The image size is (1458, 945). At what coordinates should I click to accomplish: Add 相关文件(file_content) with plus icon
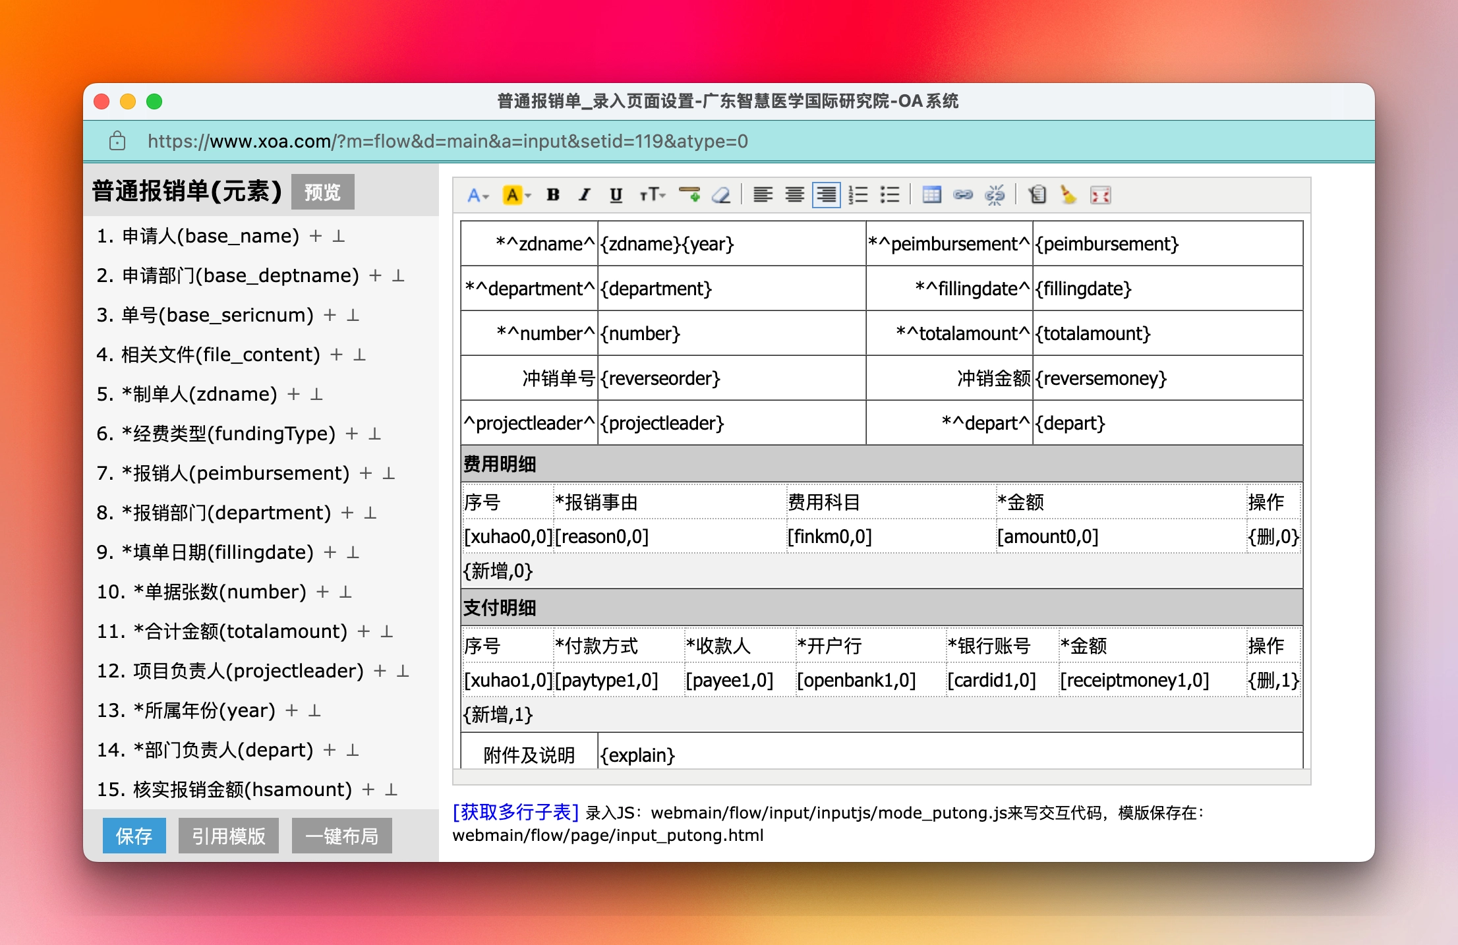pyautogui.click(x=337, y=355)
